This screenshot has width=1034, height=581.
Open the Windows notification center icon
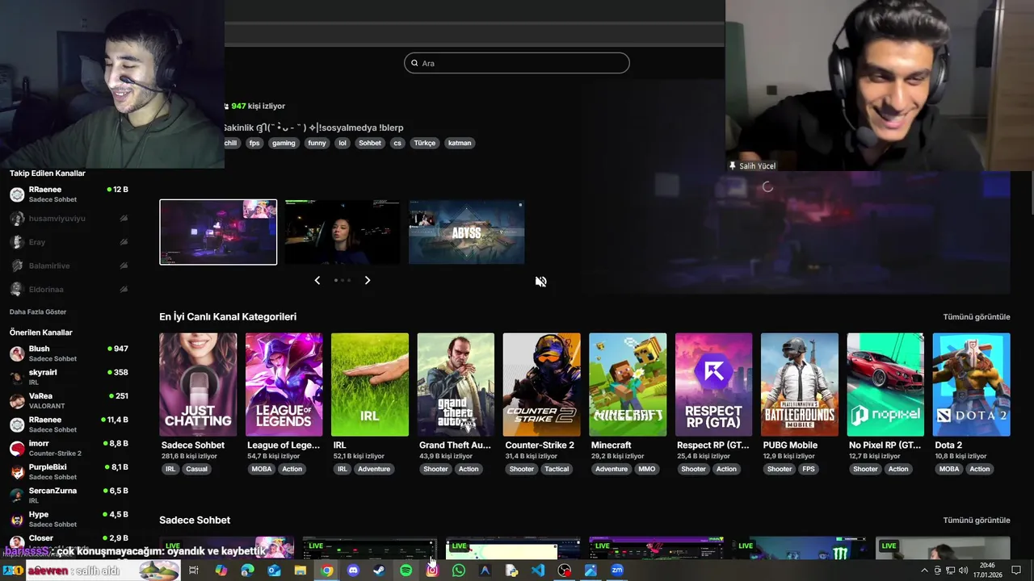tap(1016, 571)
